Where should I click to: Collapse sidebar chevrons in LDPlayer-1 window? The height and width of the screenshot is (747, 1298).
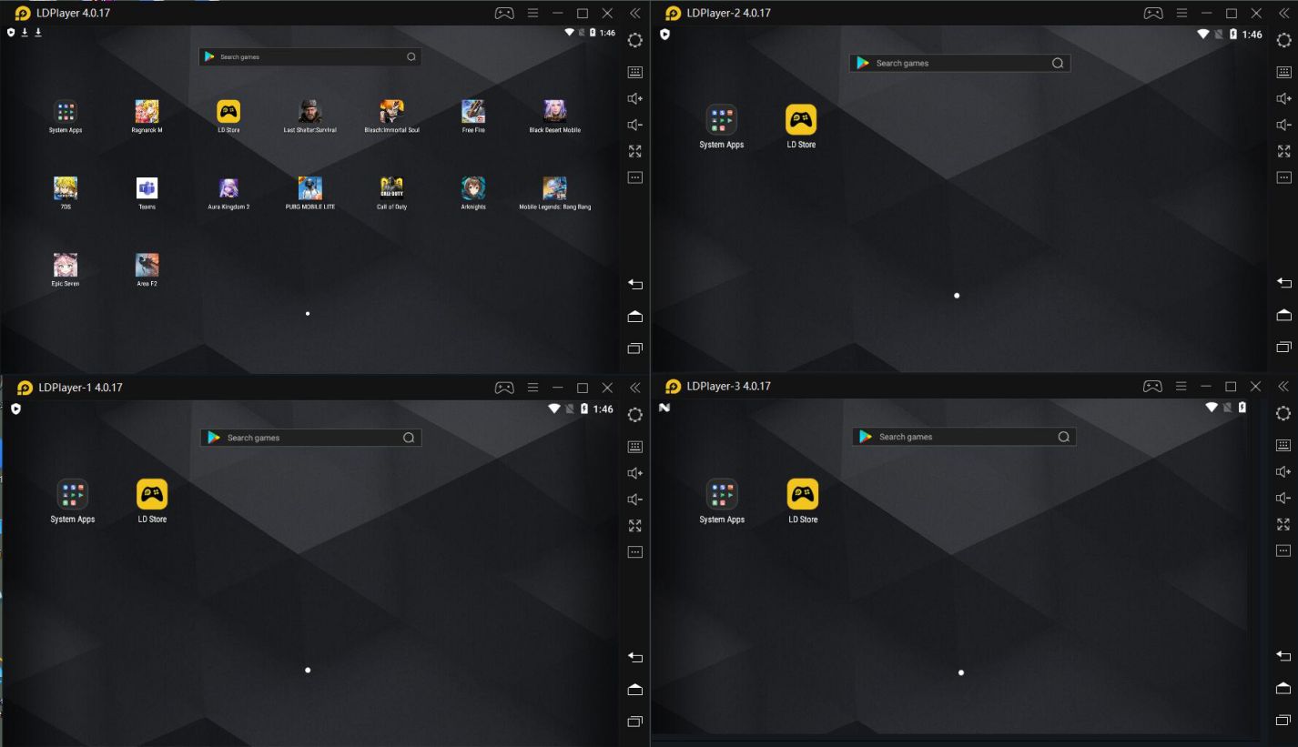634,388
